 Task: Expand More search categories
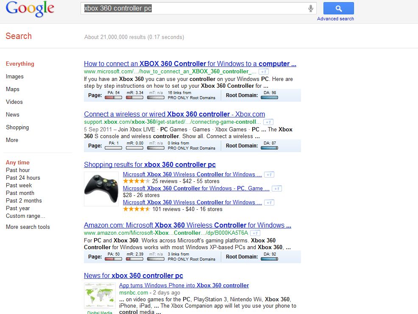coord(12,140)
